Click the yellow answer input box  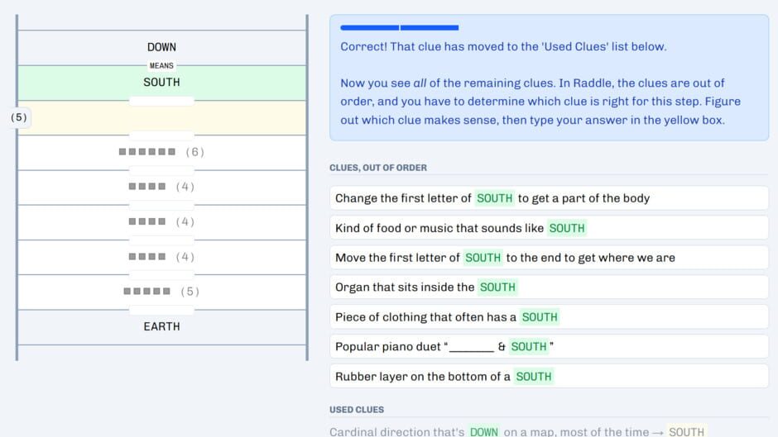click(x=161, y=117)
